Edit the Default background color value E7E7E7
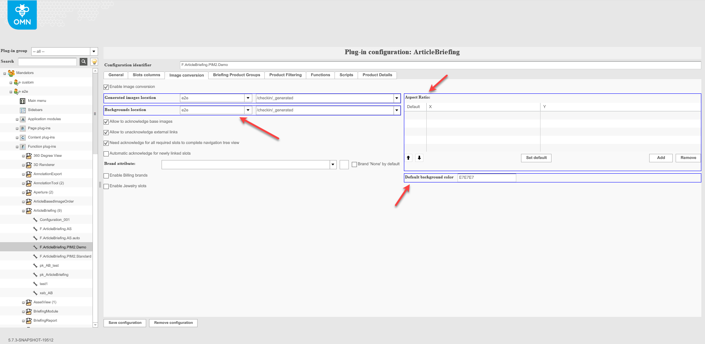705x344 pixels. (x=486, y=178)
